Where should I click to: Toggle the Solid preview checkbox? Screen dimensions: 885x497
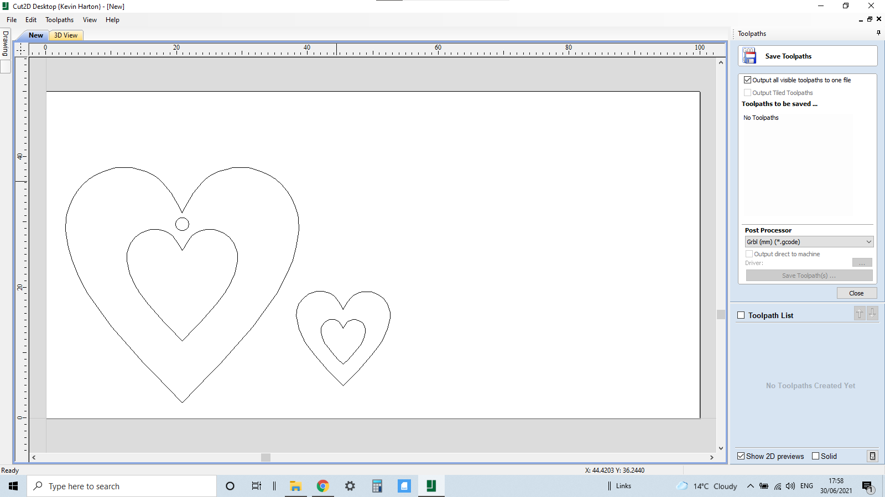tap(815, 456)
